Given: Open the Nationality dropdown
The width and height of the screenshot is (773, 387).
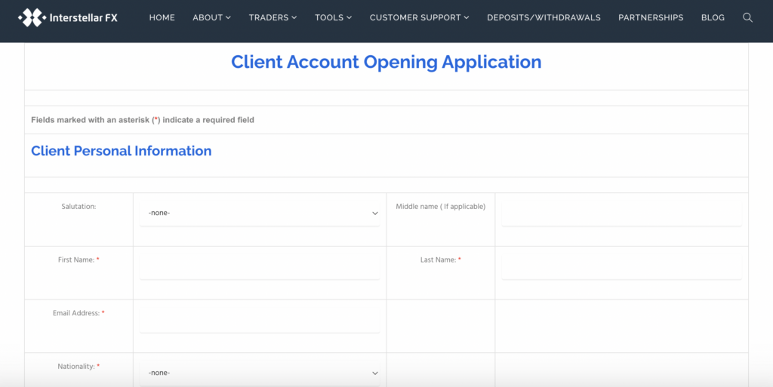Looking at the screenshot, I should tap(260, 373).
